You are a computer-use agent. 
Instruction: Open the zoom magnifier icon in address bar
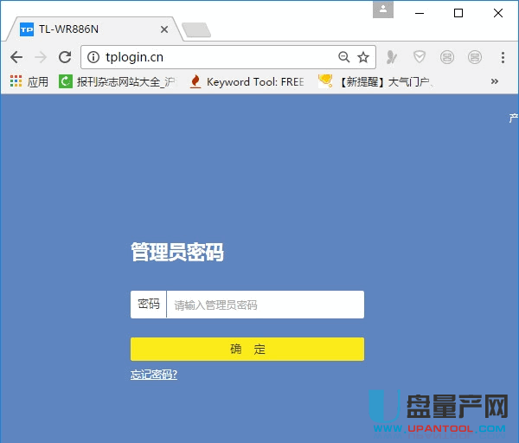(343, 57)
